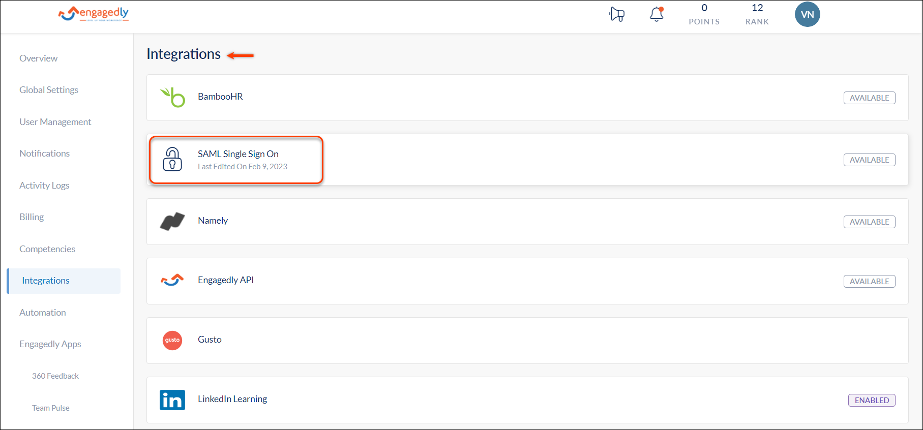Screen dimensions: 923x430
Task: Click AVAILABLE badge for BambooHR
Action: [869, 98]
